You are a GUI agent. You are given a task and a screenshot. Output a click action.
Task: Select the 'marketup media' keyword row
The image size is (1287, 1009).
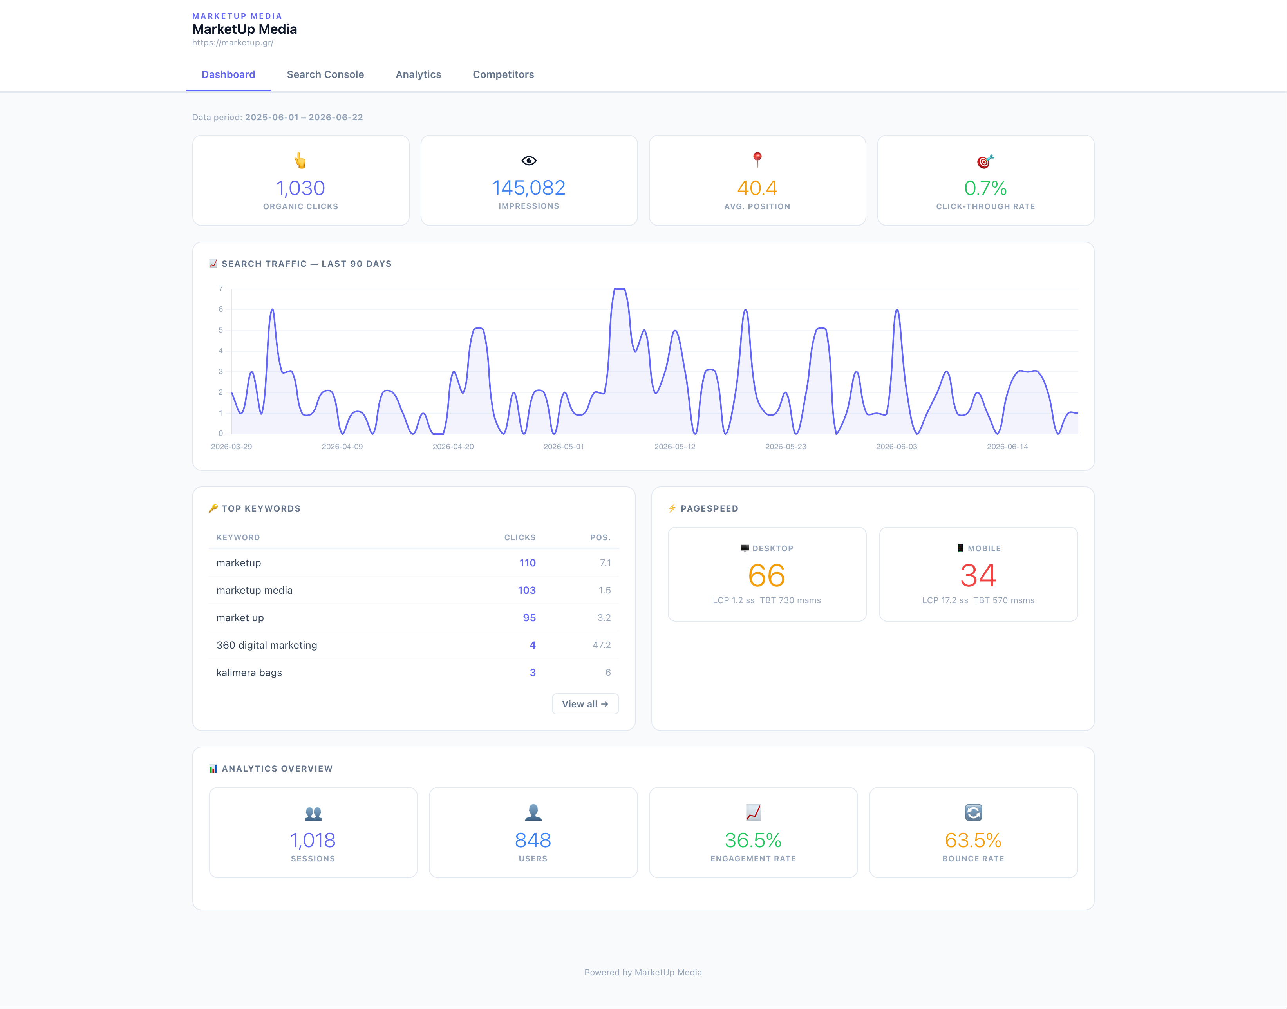pyautogui.click(x=414, y=590)
